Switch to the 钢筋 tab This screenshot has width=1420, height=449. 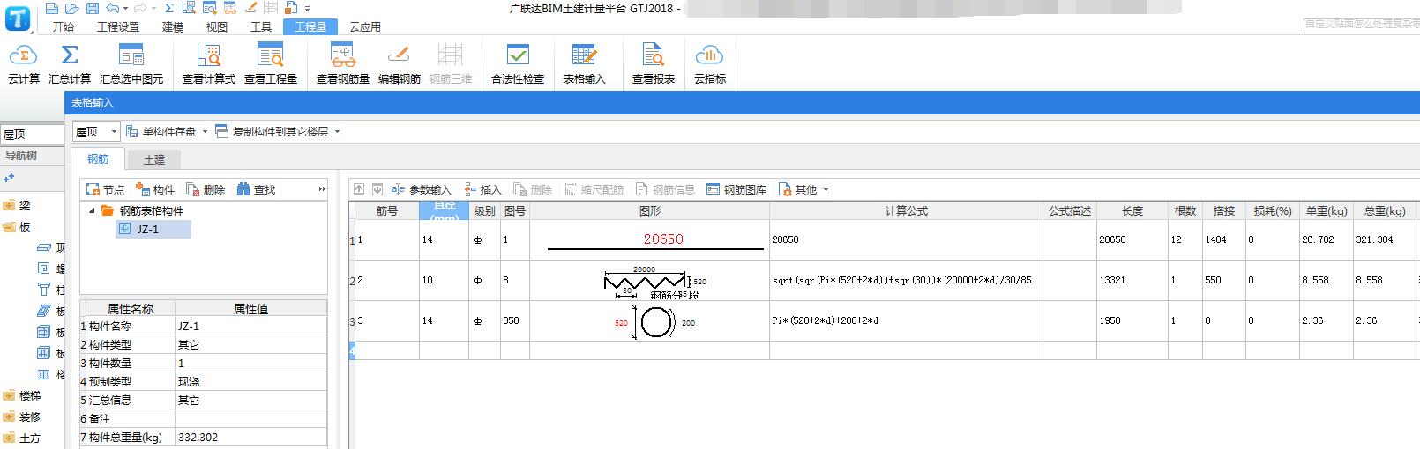98,159
